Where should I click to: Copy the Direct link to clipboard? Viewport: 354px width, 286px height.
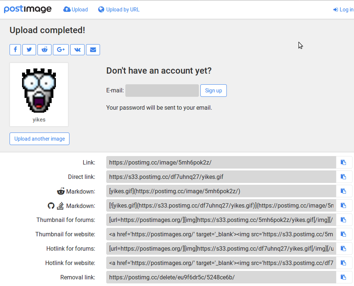pos(344,177)
